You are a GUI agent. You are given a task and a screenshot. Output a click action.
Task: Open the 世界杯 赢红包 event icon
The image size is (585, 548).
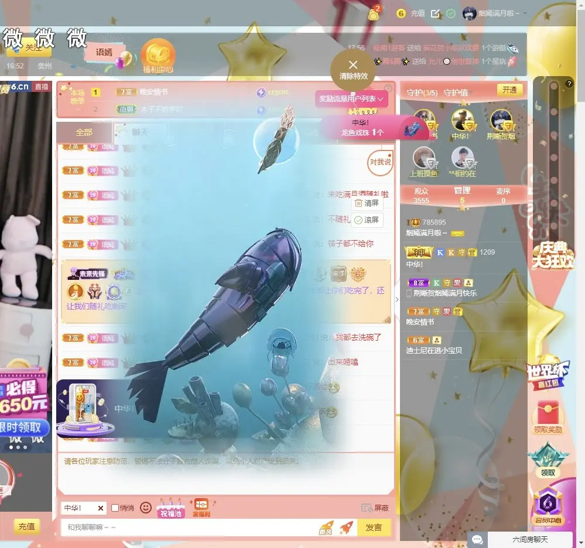click(x=548, y=373)
